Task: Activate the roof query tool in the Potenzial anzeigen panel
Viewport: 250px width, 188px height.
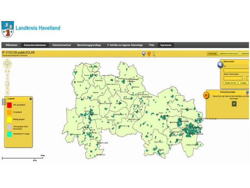Action: [234, 104]
